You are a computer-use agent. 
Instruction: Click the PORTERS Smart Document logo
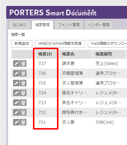(x=53, y=12)
